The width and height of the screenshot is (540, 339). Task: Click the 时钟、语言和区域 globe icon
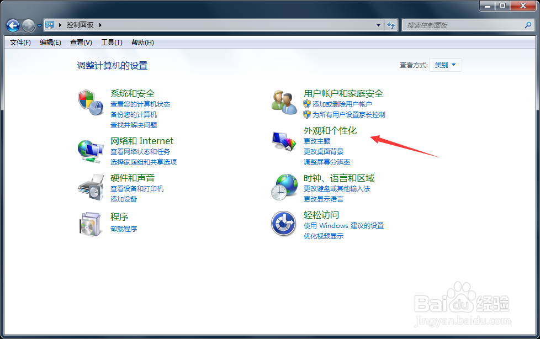(x=283, y=187)
